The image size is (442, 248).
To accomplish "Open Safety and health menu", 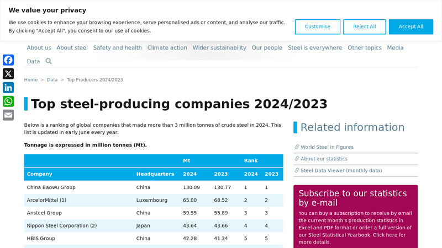I will (118, 47).
